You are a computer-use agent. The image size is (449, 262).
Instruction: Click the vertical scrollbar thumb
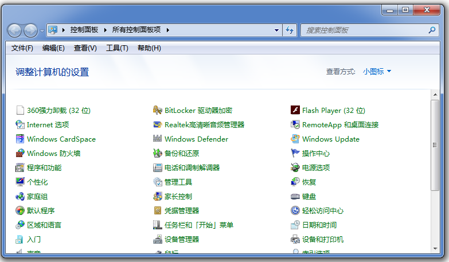(x=435, y=145)
